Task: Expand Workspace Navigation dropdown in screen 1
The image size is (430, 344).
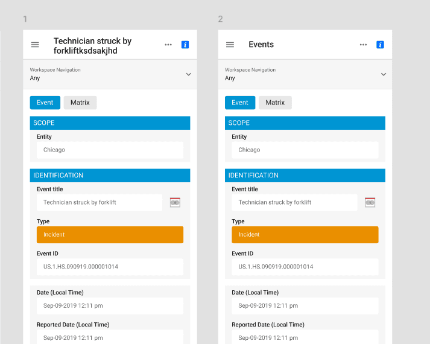Action: [110, 74]
